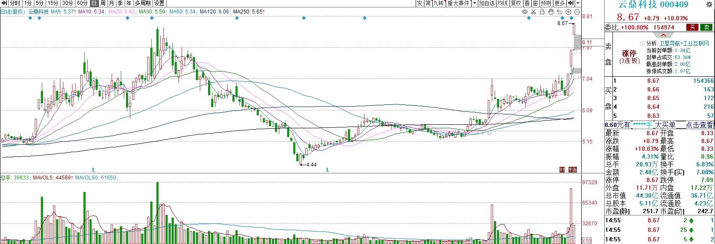
Task: Click the MA60: 5.34 indicator label
Action: coord(182,12)
